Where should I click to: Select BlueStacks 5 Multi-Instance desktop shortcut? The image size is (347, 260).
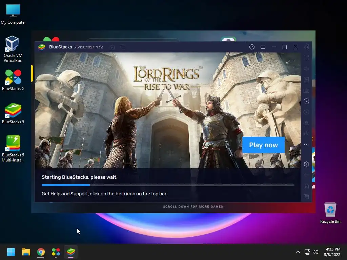click(13, 149)
